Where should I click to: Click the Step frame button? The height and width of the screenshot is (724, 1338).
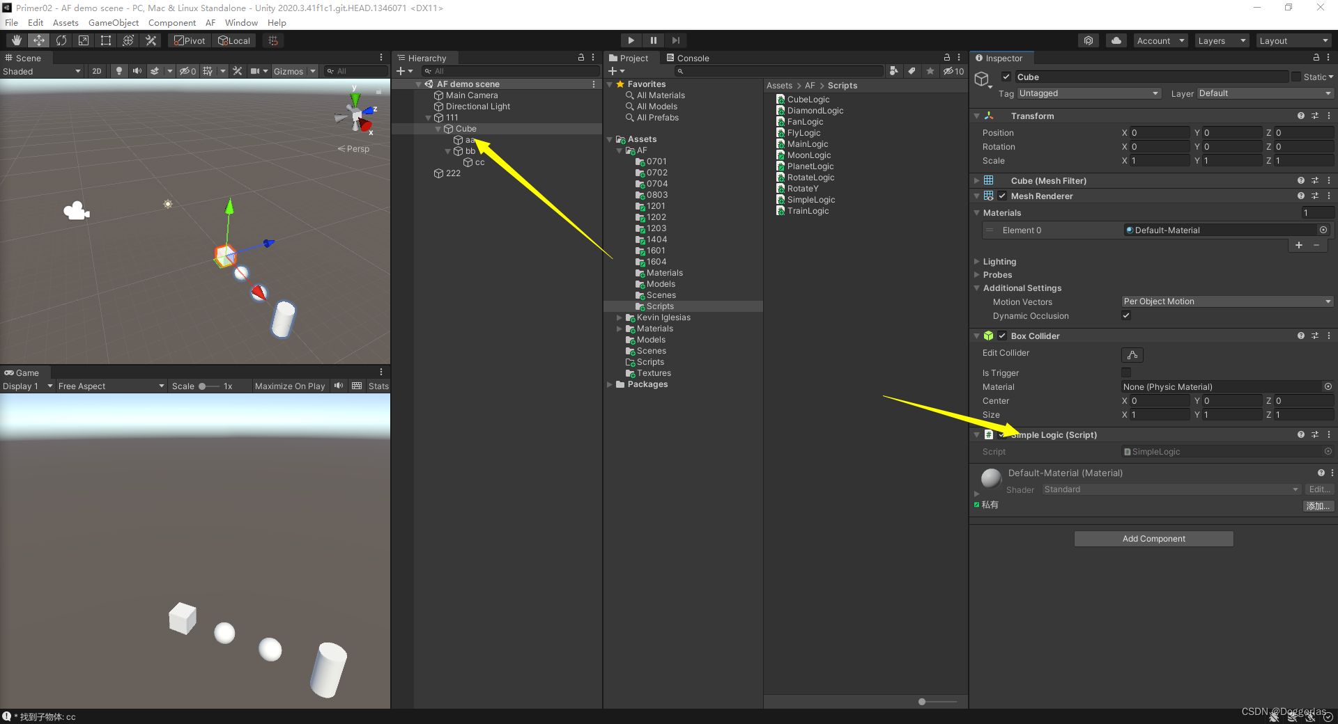(x=675, y=40)
